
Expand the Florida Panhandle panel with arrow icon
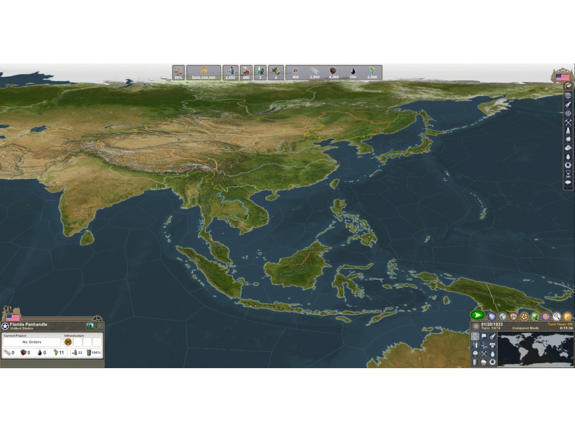pos(99,326)
